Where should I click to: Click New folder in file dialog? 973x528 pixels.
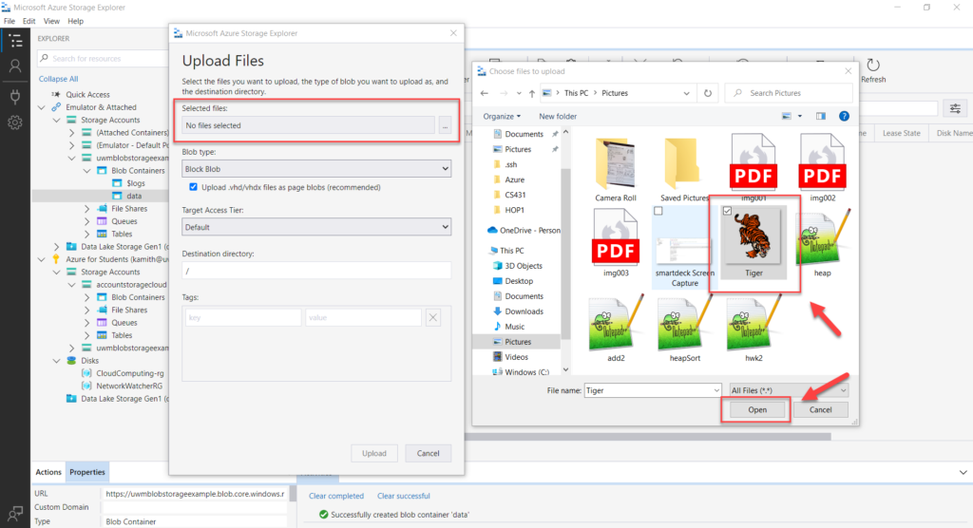pos(558,116)
